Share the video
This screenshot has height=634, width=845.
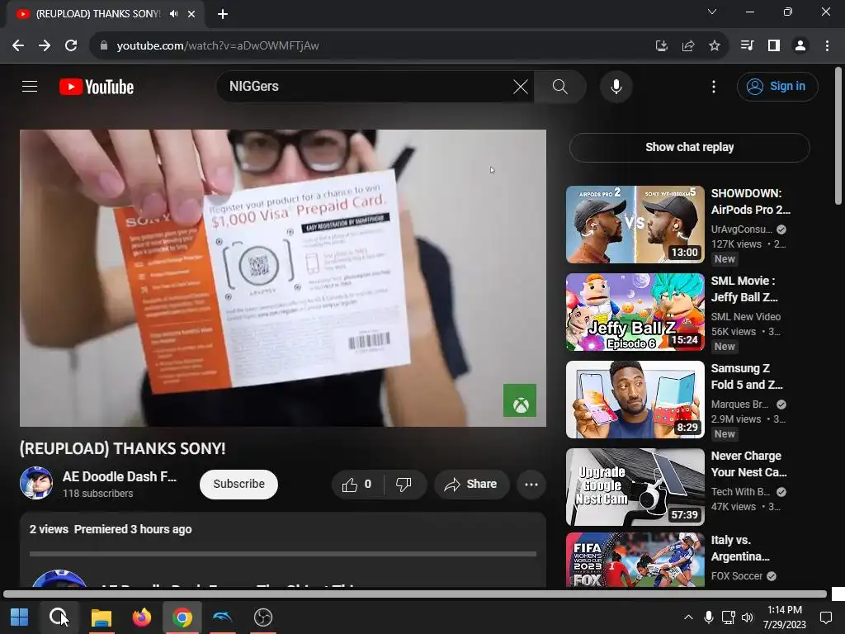(471, 484)
